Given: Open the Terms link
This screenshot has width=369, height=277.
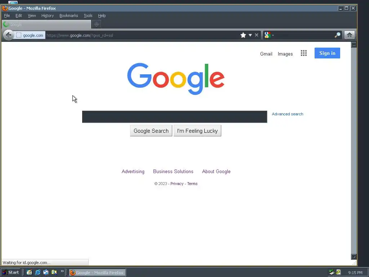Looking at the screenshot, I should 192,184.
